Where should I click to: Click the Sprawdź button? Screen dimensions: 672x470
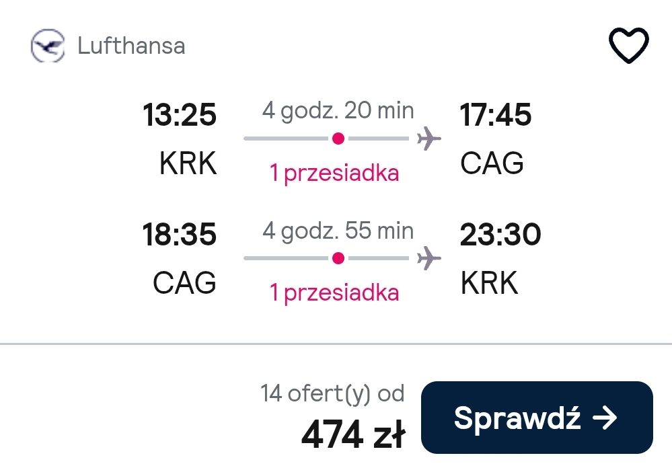537,418
